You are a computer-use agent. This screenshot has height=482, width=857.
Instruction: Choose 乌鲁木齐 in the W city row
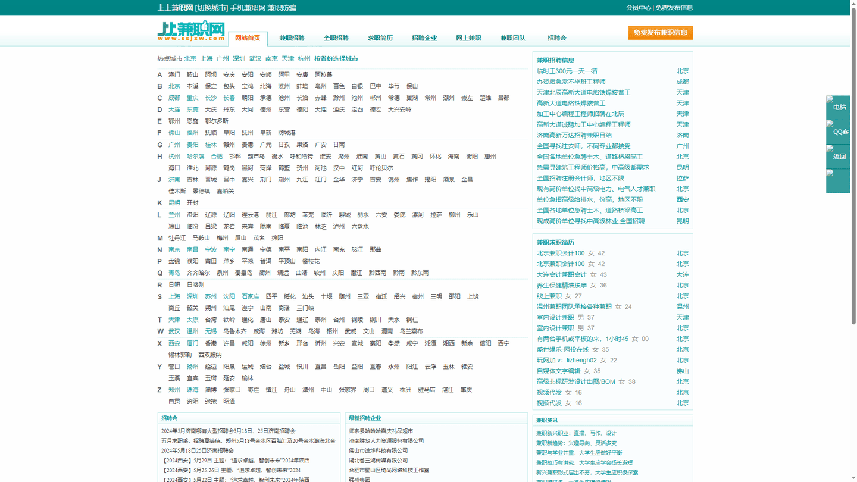click(x=235, y=331)
